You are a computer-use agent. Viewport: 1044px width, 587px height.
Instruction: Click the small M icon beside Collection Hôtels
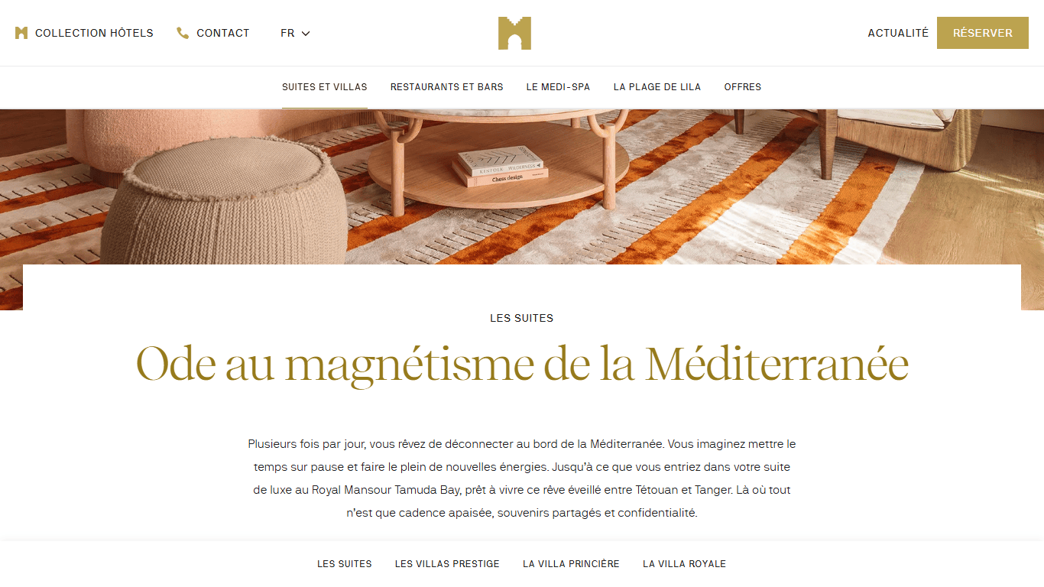pos(21,33)
